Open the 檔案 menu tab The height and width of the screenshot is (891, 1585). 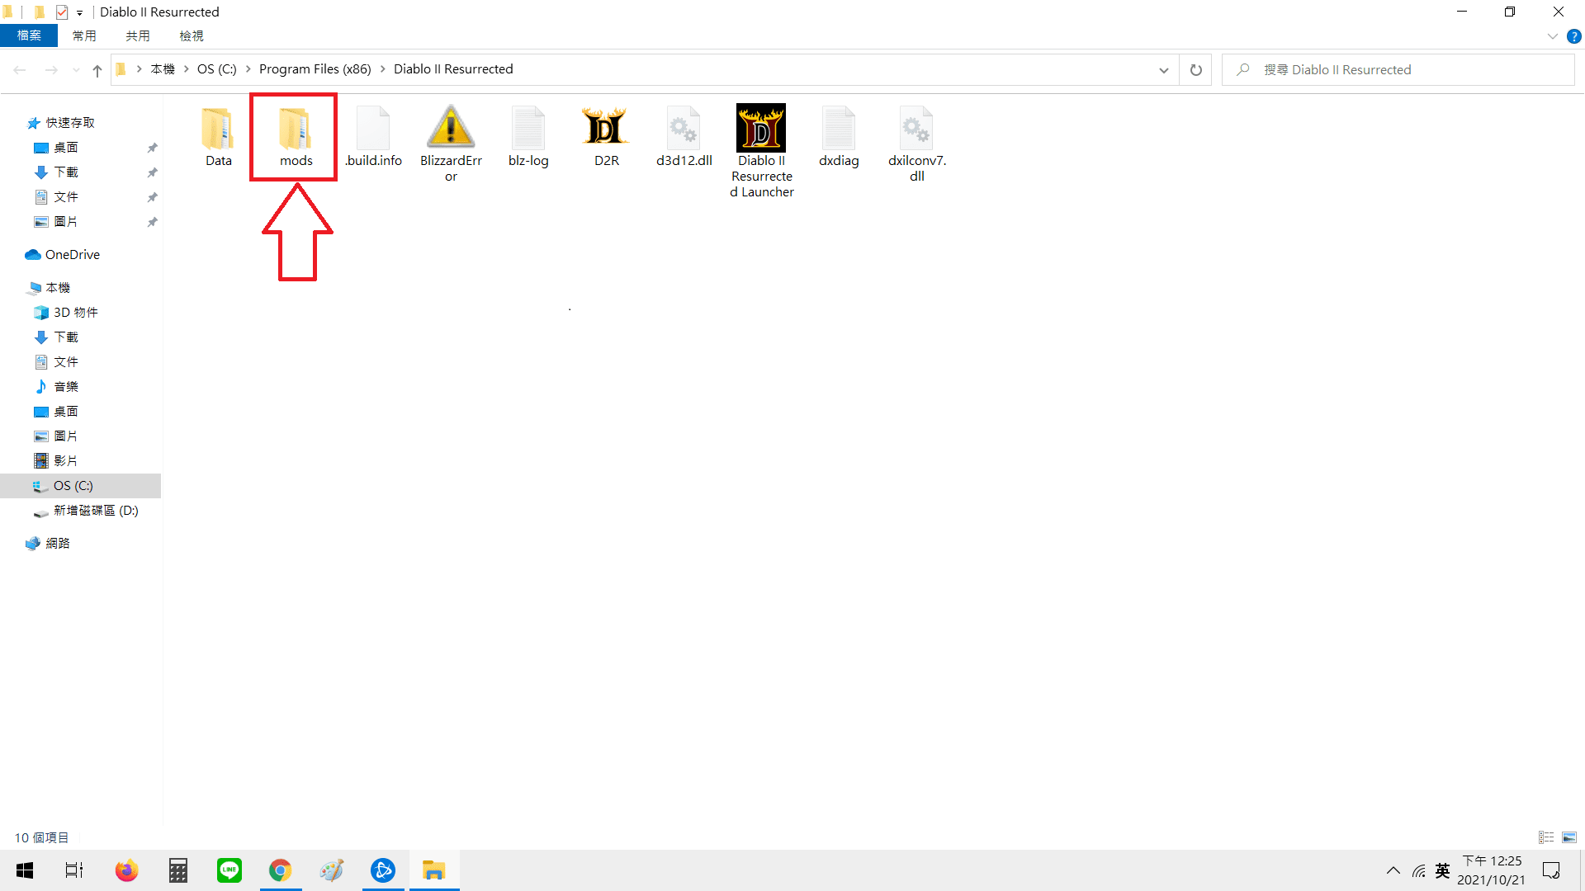(29, 36)
